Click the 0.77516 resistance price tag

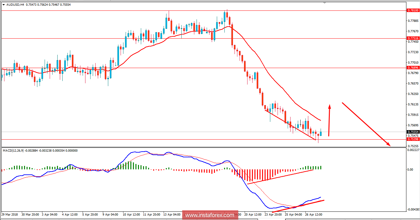413,38
